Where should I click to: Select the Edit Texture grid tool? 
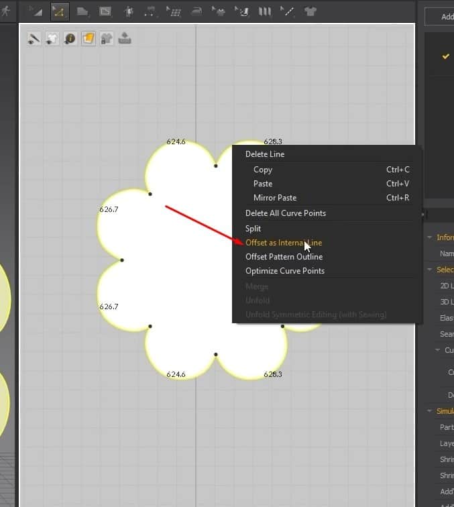pyautogui.click(x=173, y=11)
